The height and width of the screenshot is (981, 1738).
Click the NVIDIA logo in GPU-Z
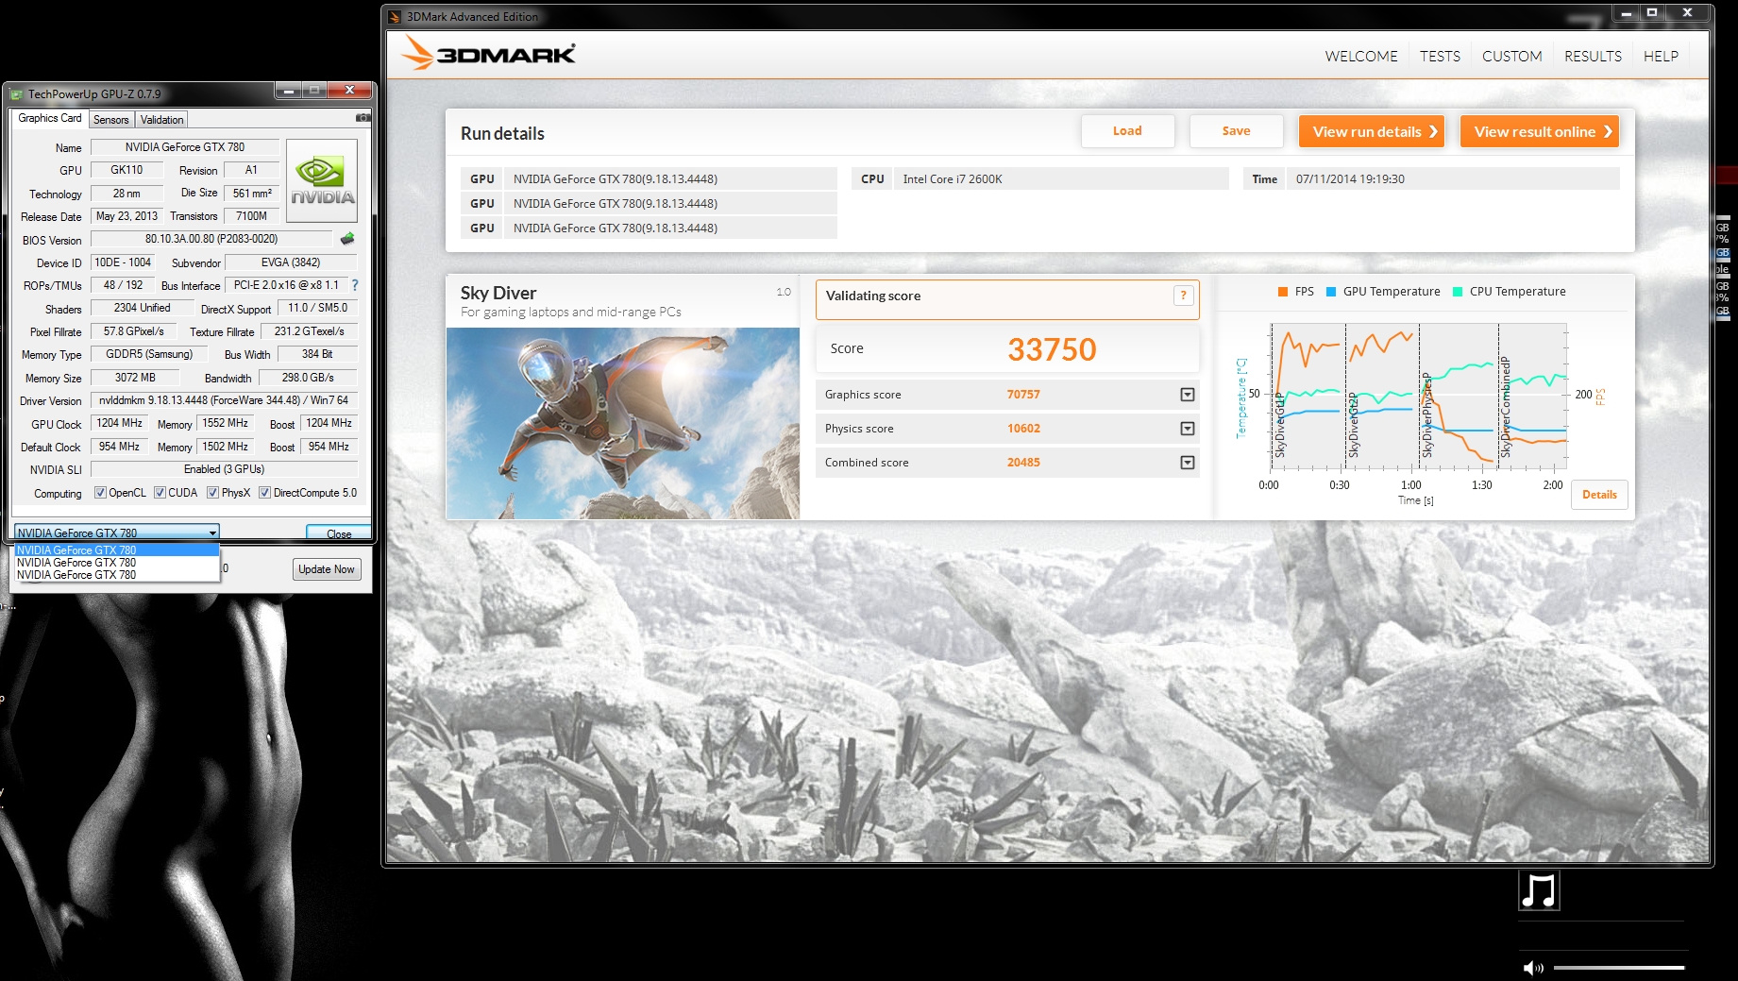coord(322,180)
